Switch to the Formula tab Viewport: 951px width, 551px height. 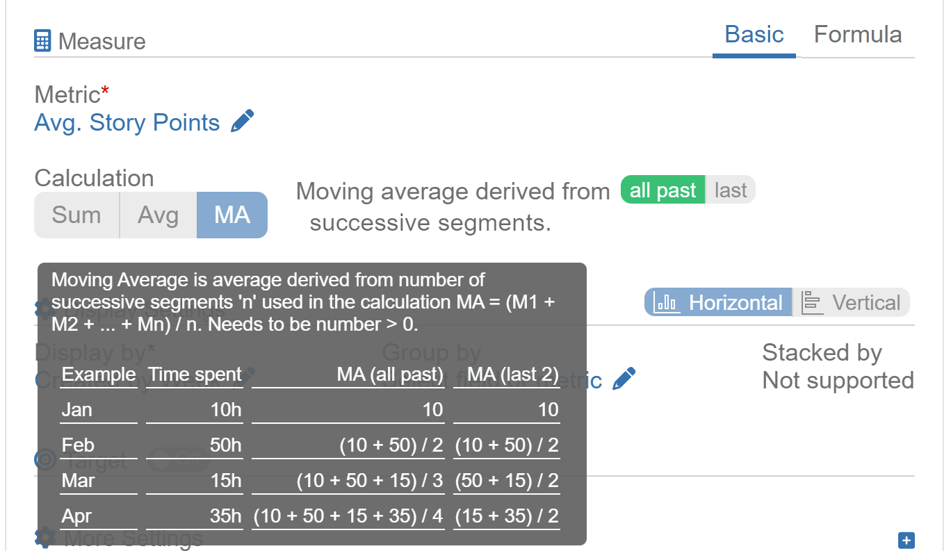point(857,34)
